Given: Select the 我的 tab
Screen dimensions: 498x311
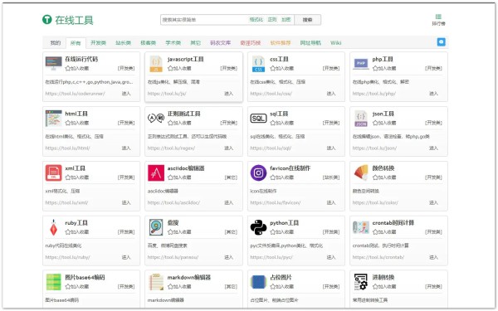Looking at the screenshot, I should pos(56,43).
